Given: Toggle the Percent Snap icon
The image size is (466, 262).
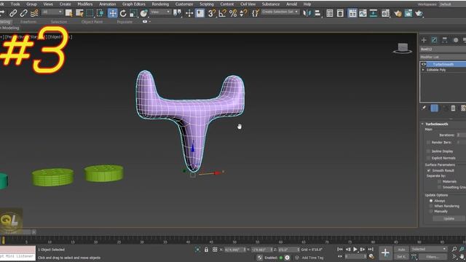Looking at the screenshot, I should [233, 13].
